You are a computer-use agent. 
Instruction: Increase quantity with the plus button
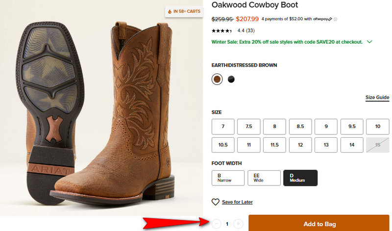(238, 224)
